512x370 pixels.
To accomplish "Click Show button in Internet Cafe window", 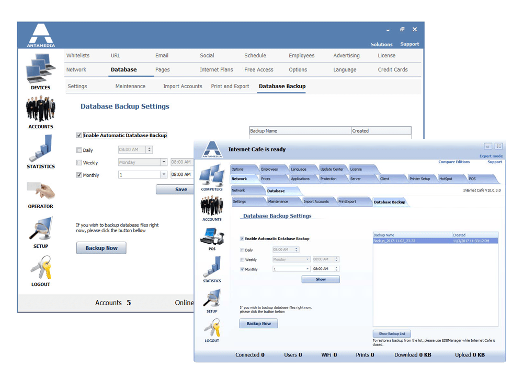I will coord(321,279).
